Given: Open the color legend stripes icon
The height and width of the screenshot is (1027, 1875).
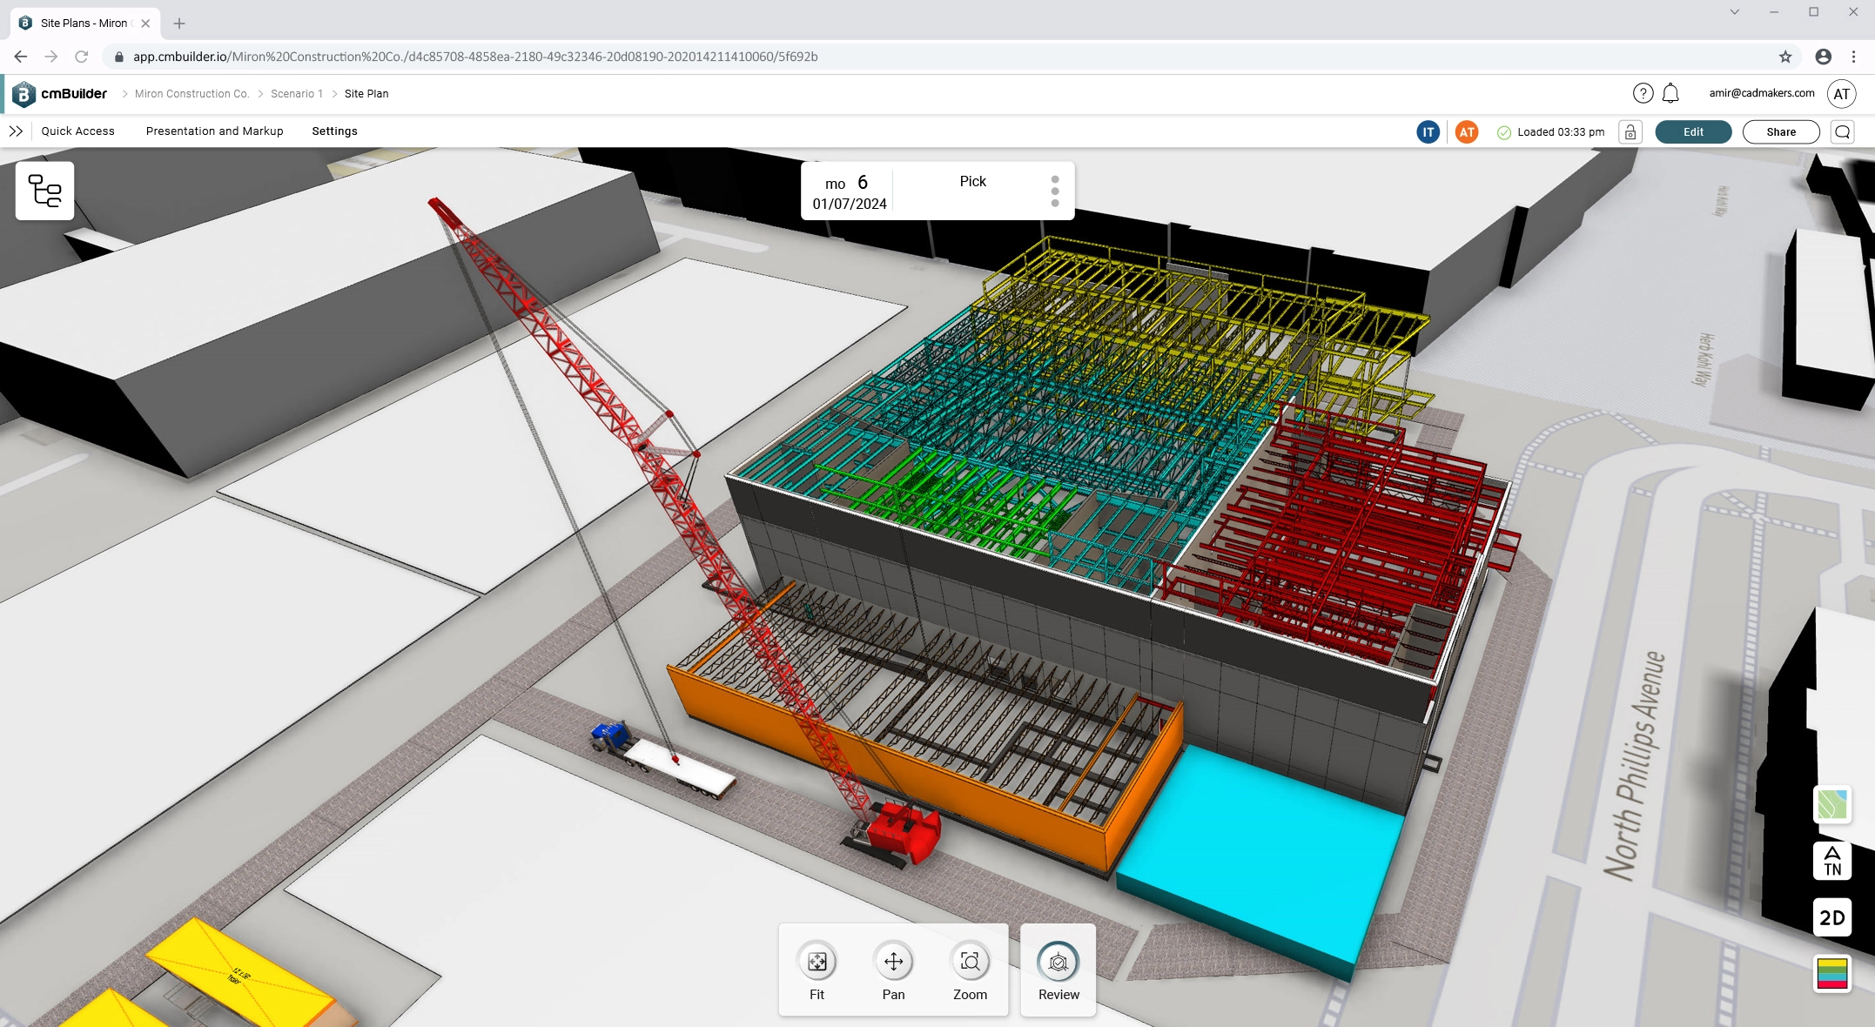Looking at the screenshot, I should click(x=1831, y=973).
